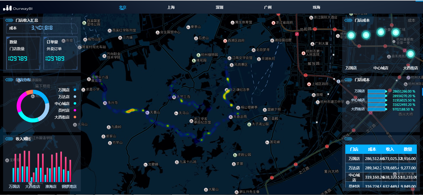This screenshot has width=423, height=195.
Task: Click the value 31622493.20 % in 门店成本
Action: tap(404, 105)
